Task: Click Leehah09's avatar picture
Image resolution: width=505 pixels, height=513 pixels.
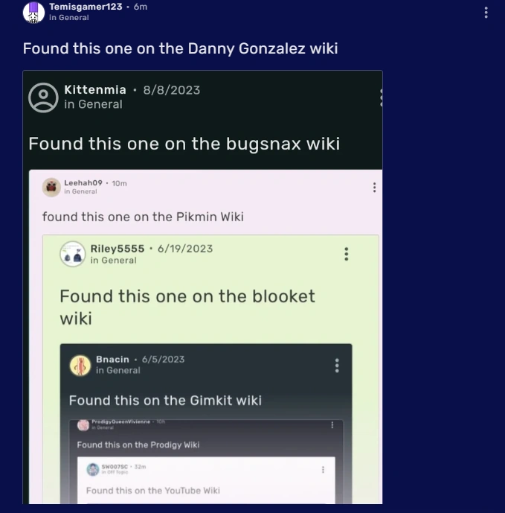Action: click(51, 187)
